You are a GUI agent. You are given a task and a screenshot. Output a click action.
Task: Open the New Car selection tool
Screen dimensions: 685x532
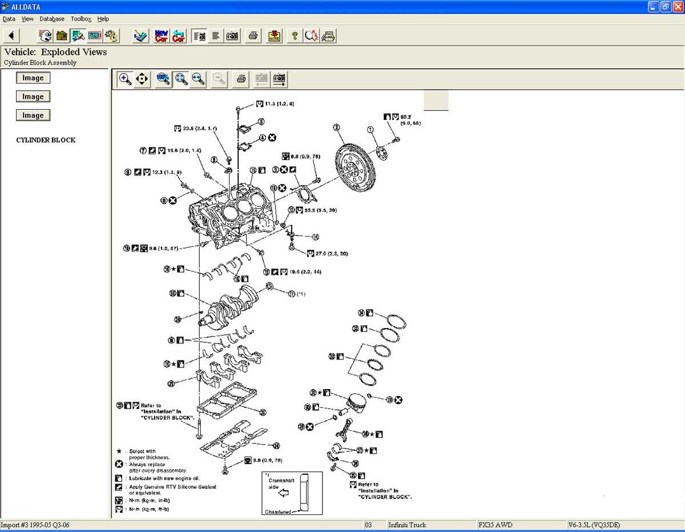click(x=160, y=35)
